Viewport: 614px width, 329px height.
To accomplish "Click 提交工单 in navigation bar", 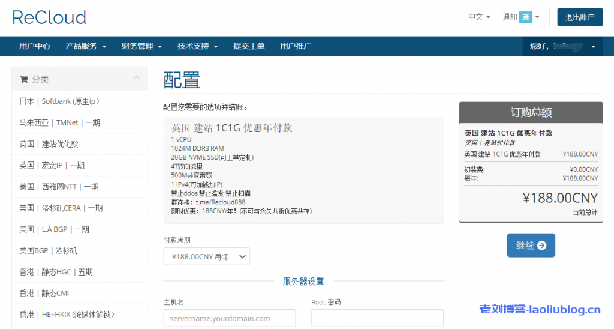I will 249,46.
